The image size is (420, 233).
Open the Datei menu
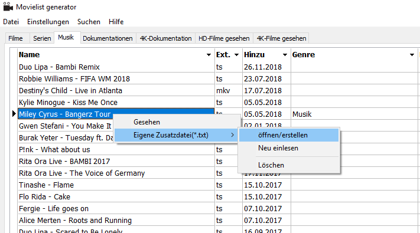11,22
